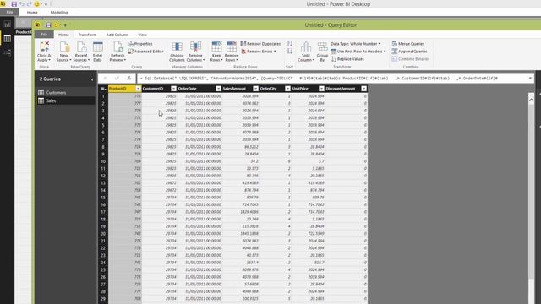
Task: Click Append Queries
Action: tap(409, 52)
